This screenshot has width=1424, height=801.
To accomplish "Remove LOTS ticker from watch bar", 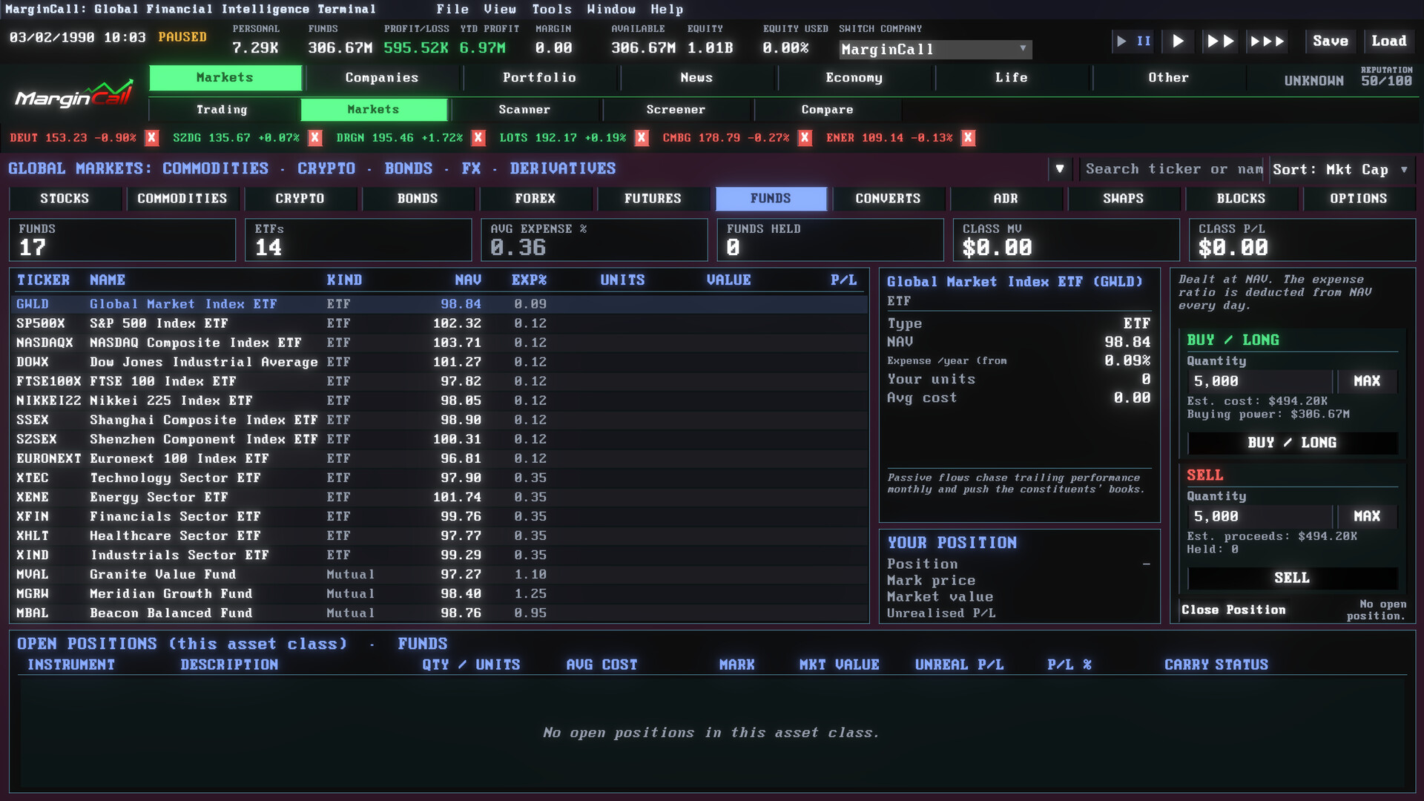I will 642,138.
